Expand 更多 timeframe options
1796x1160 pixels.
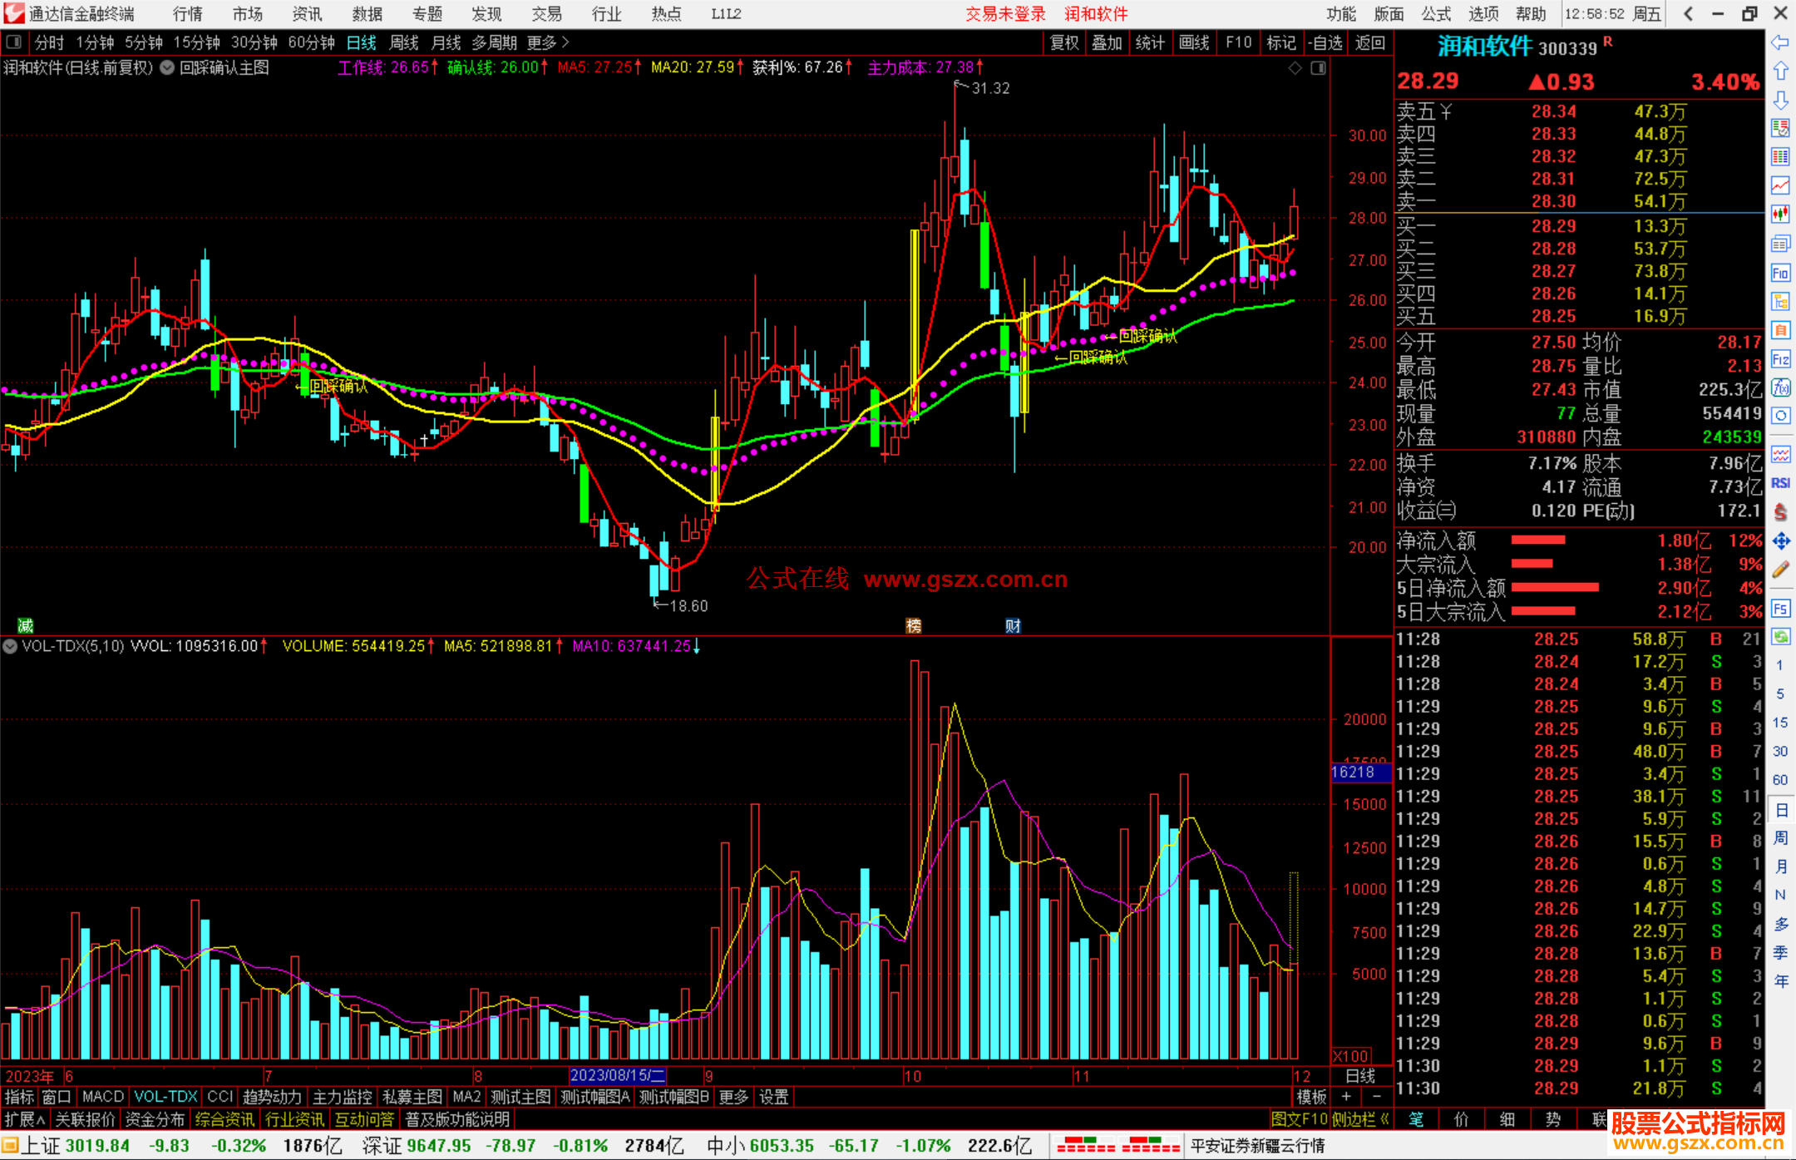(x=548, y=42)
